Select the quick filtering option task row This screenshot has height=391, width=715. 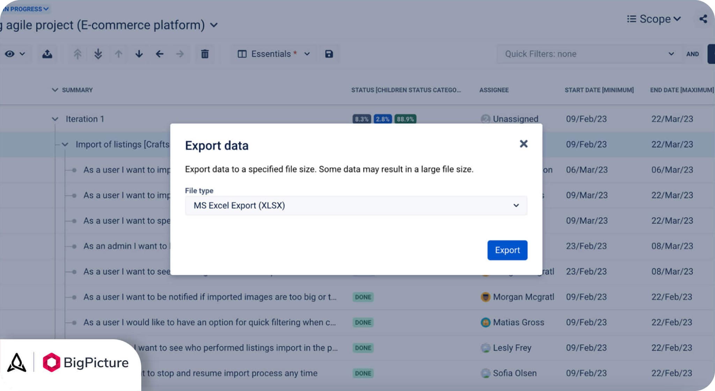tap(209, 322)
